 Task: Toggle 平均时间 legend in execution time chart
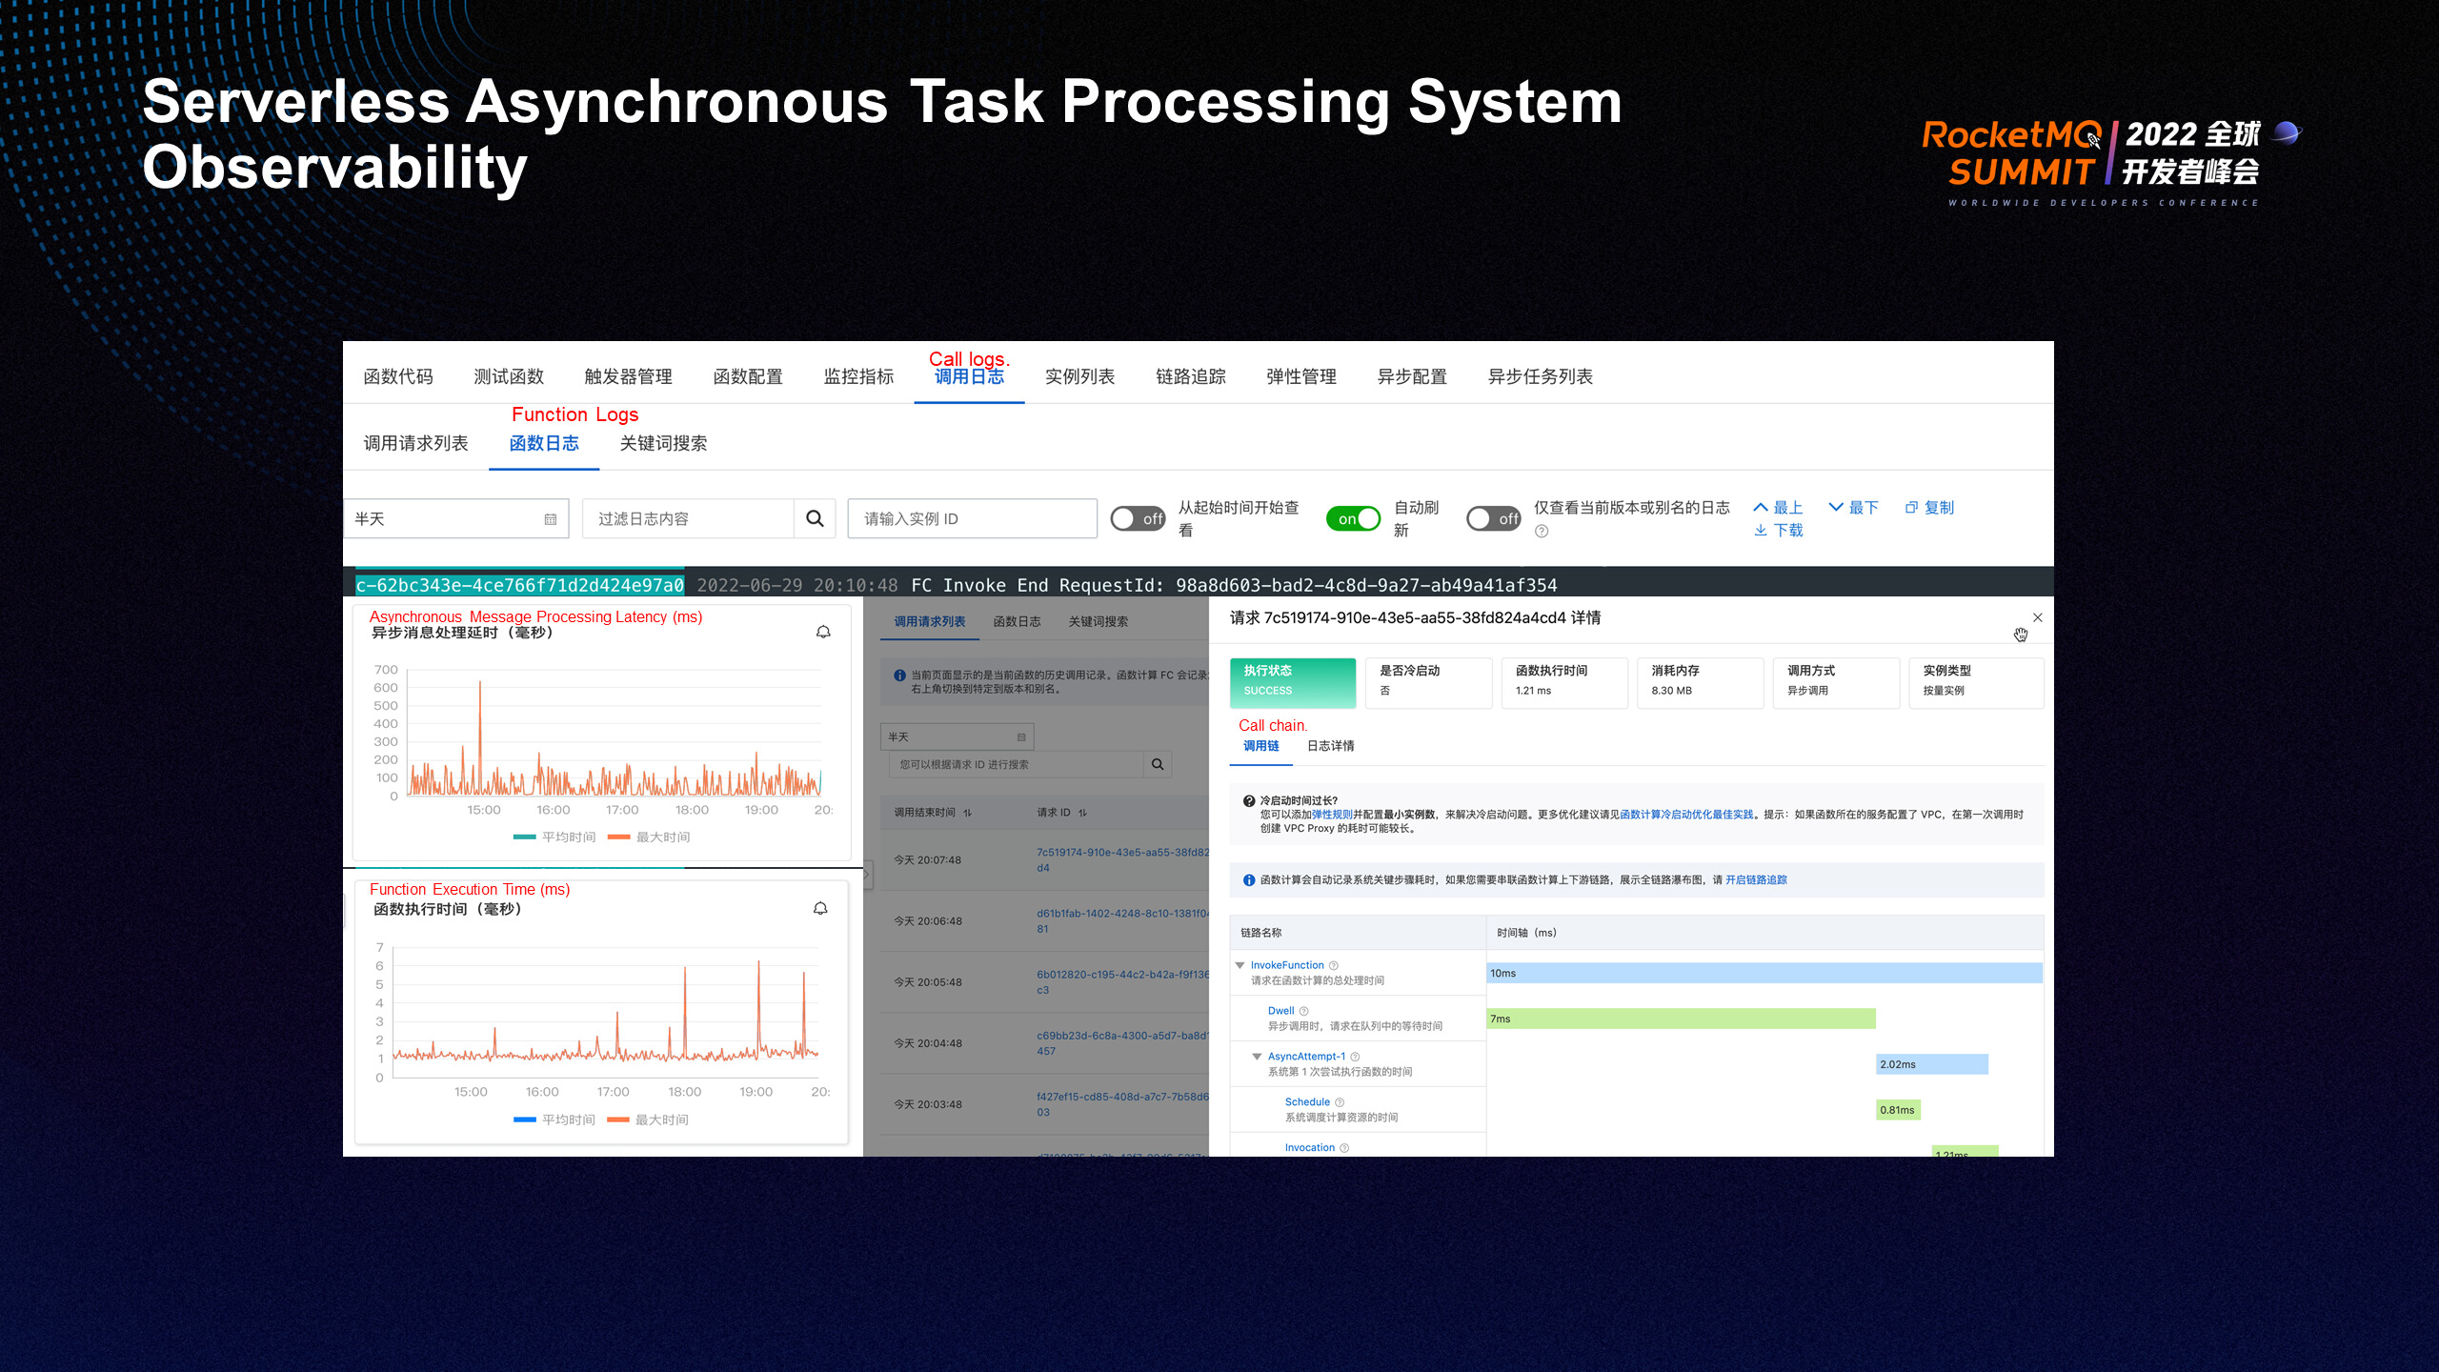[x=554, y=1120]
